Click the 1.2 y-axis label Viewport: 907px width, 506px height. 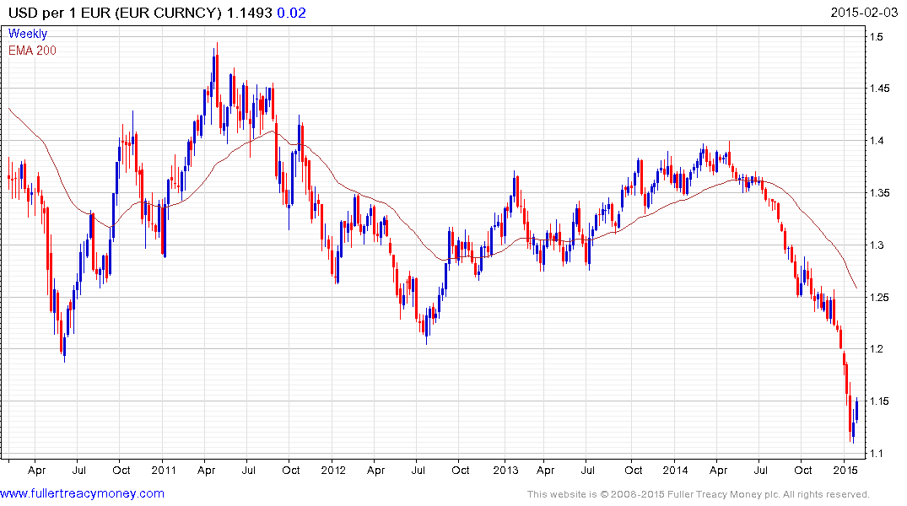[877, 348]
